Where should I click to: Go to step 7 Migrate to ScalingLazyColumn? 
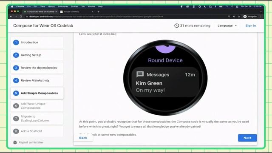[37, 119]
